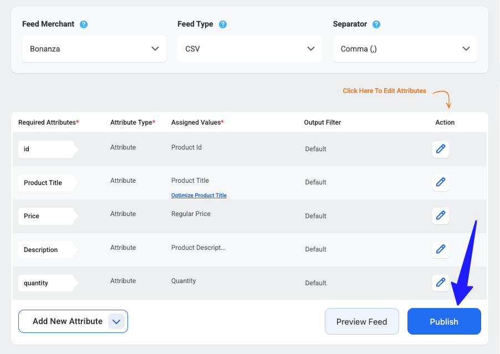Click the pencil icon in Price row

441,216
